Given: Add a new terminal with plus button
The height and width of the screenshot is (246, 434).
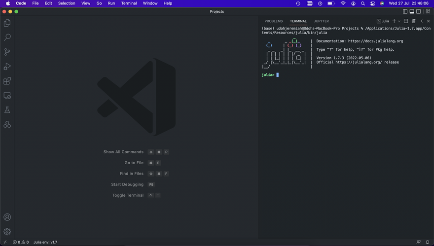Looking at the screenshot, I should point(394,21).
